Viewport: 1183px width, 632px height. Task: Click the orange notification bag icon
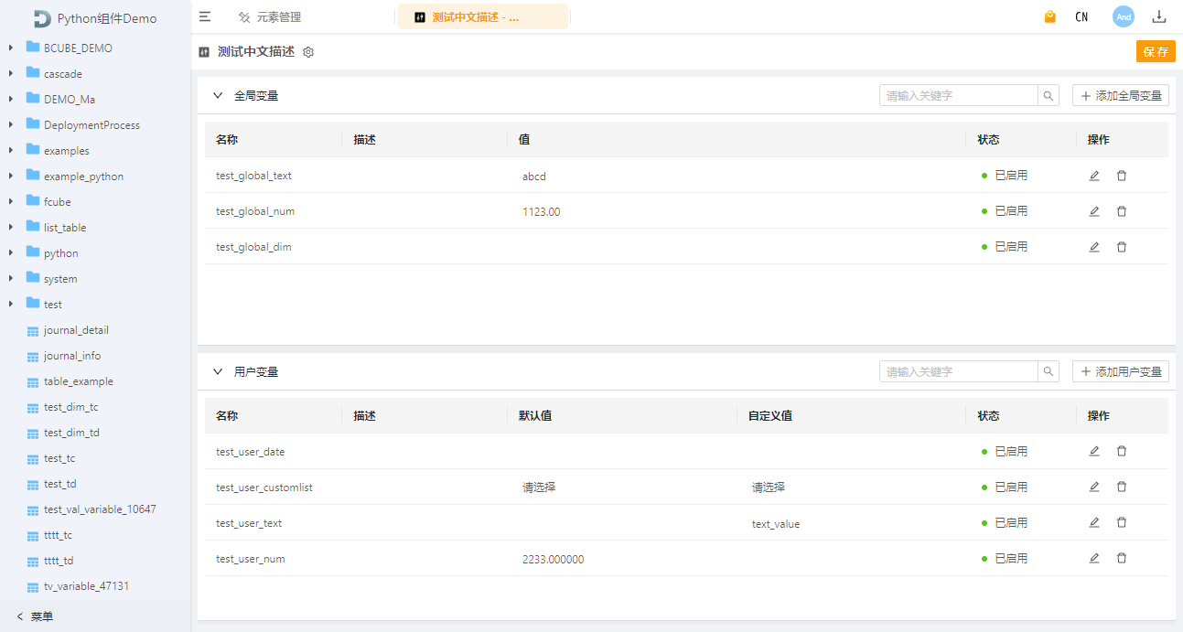click(x=1049, y=16)
